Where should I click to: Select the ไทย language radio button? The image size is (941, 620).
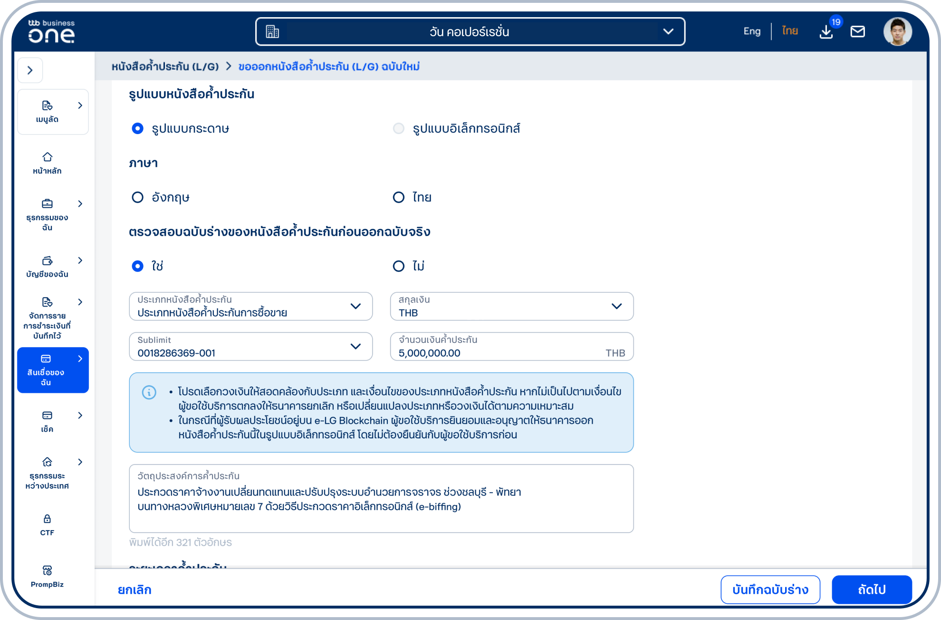398,197
